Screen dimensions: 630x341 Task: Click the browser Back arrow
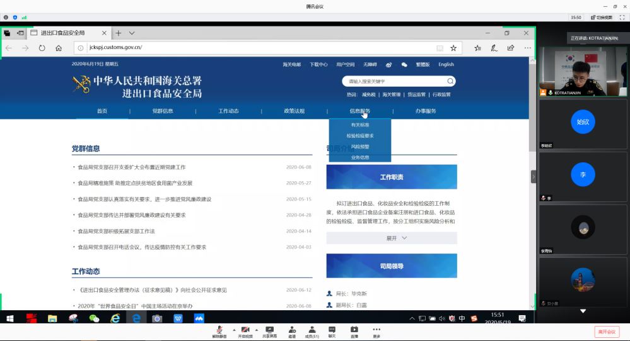pos(8,48)
